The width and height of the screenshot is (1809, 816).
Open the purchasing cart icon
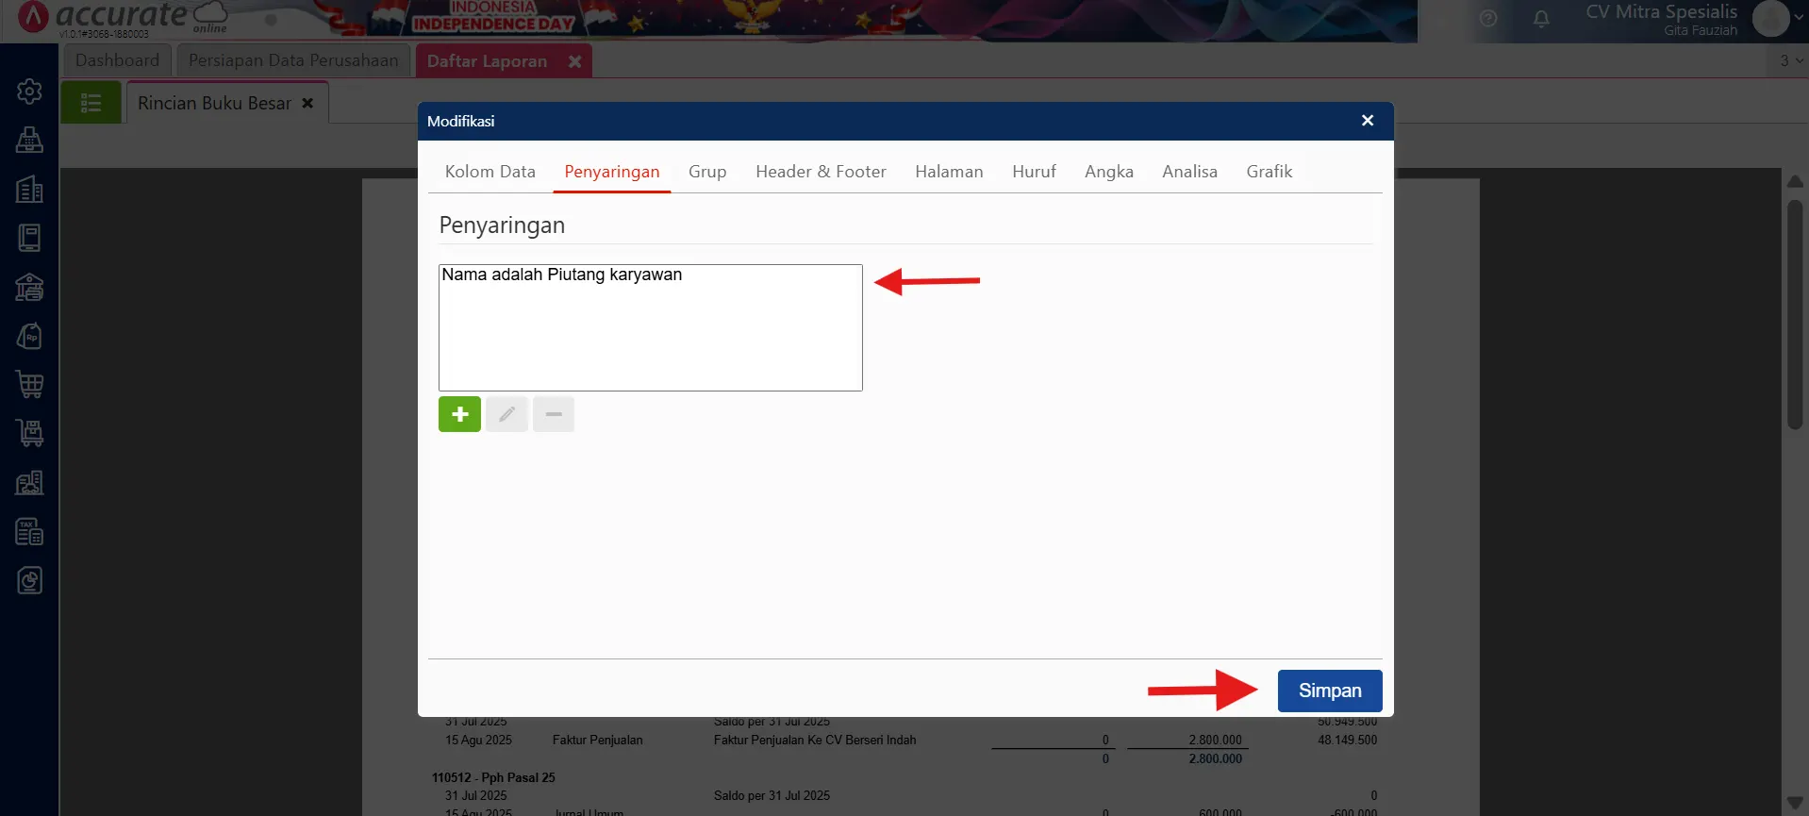click(x=29, y=384)
